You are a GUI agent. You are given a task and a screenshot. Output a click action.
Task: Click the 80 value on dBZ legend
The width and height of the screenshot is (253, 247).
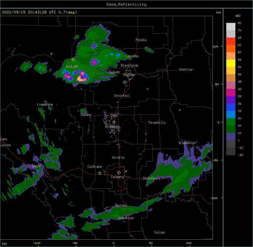(x=239, y=23)
